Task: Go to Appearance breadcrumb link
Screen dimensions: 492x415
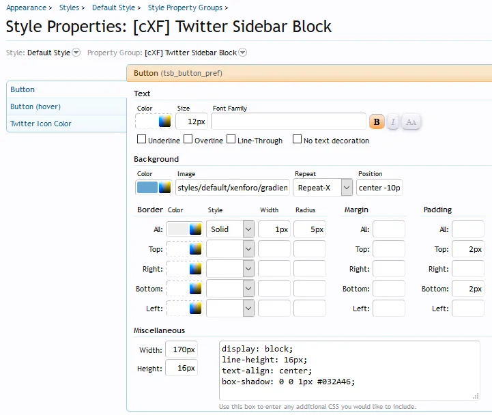Action: tap(27, 8)
